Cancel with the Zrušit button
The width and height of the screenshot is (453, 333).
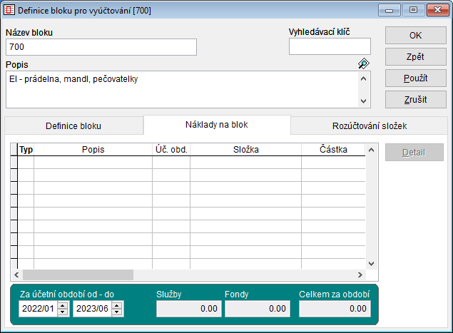(416, 99)
